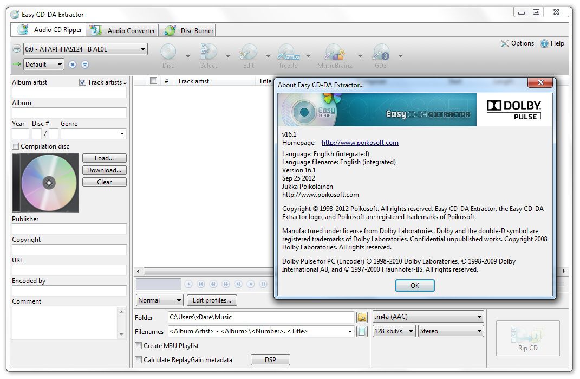
Task: Click the Track artist column header
Action: tap(216, 81)
